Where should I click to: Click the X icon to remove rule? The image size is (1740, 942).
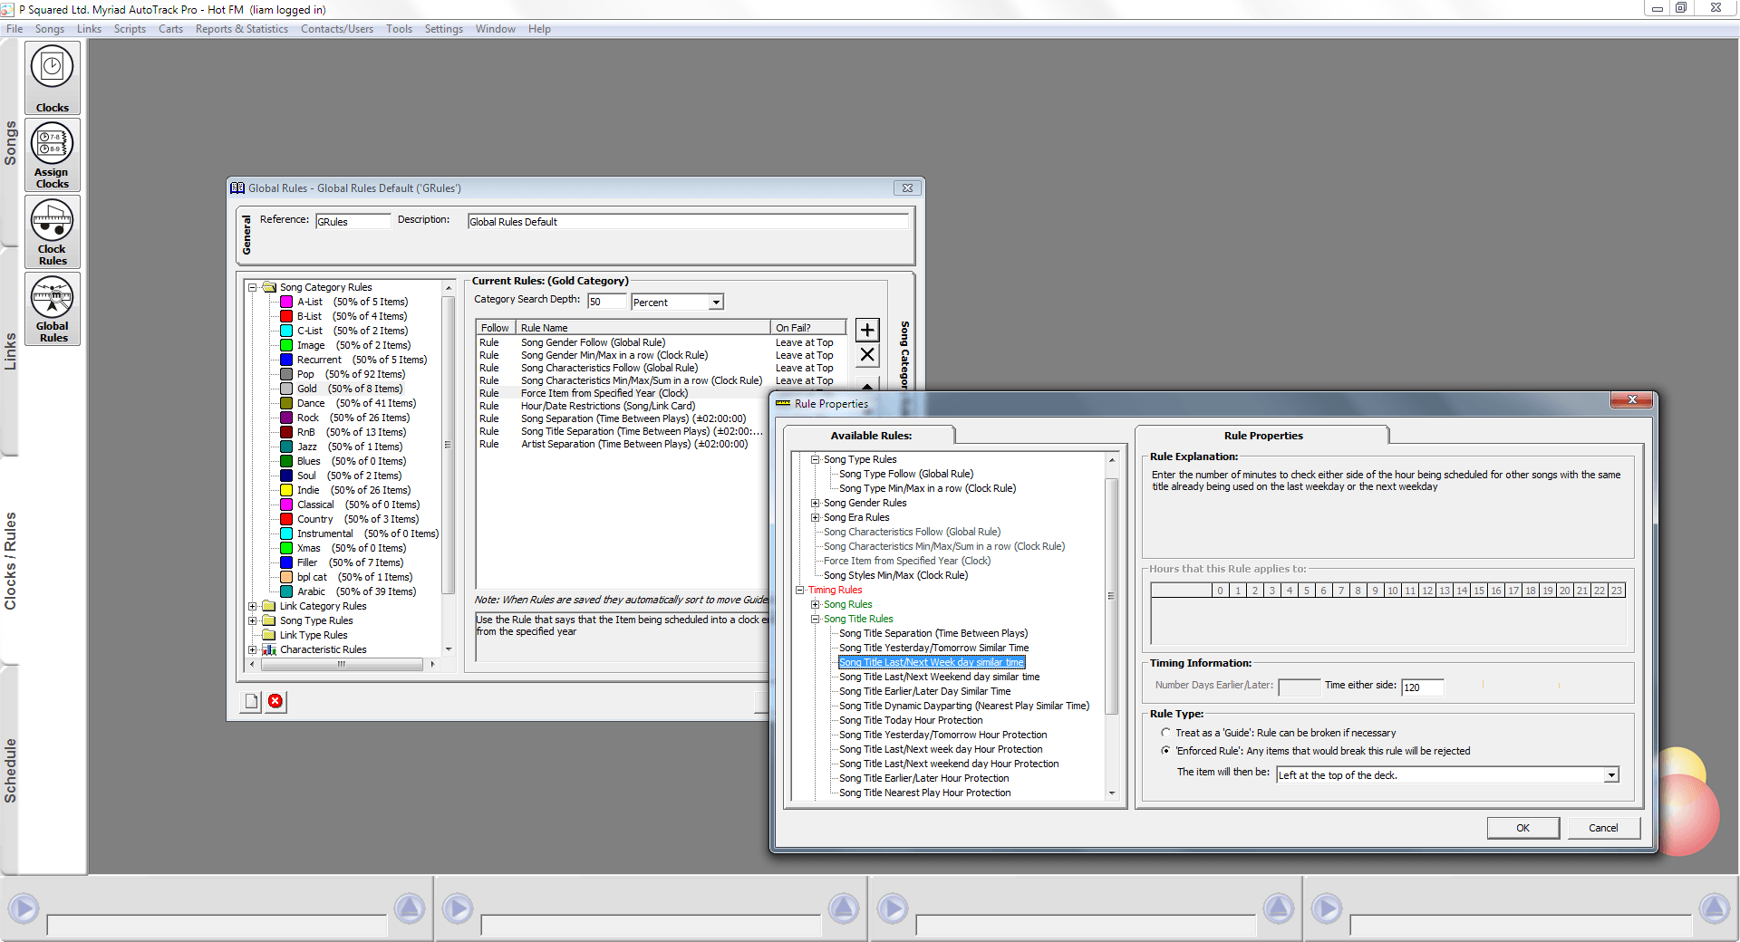867,355
